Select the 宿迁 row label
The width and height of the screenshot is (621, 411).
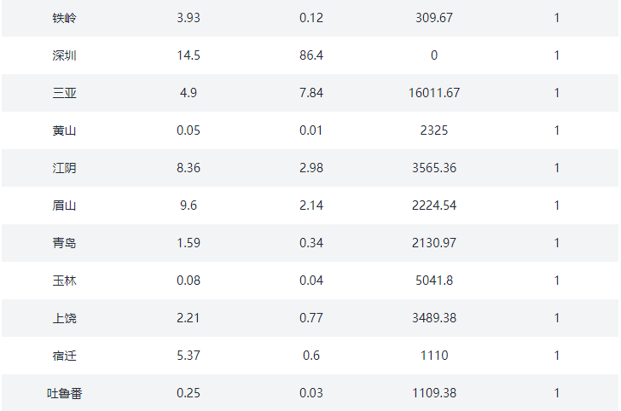(64, 356)
